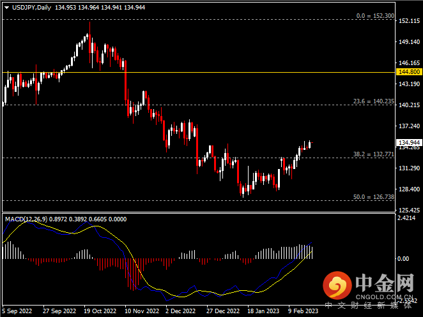Open the CNGOLD.COM.CN watermark link
This screenshot has height=317, width=423.
385,295
